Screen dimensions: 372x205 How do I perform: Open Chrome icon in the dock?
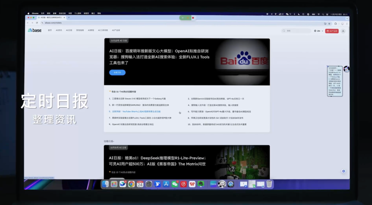132,184
